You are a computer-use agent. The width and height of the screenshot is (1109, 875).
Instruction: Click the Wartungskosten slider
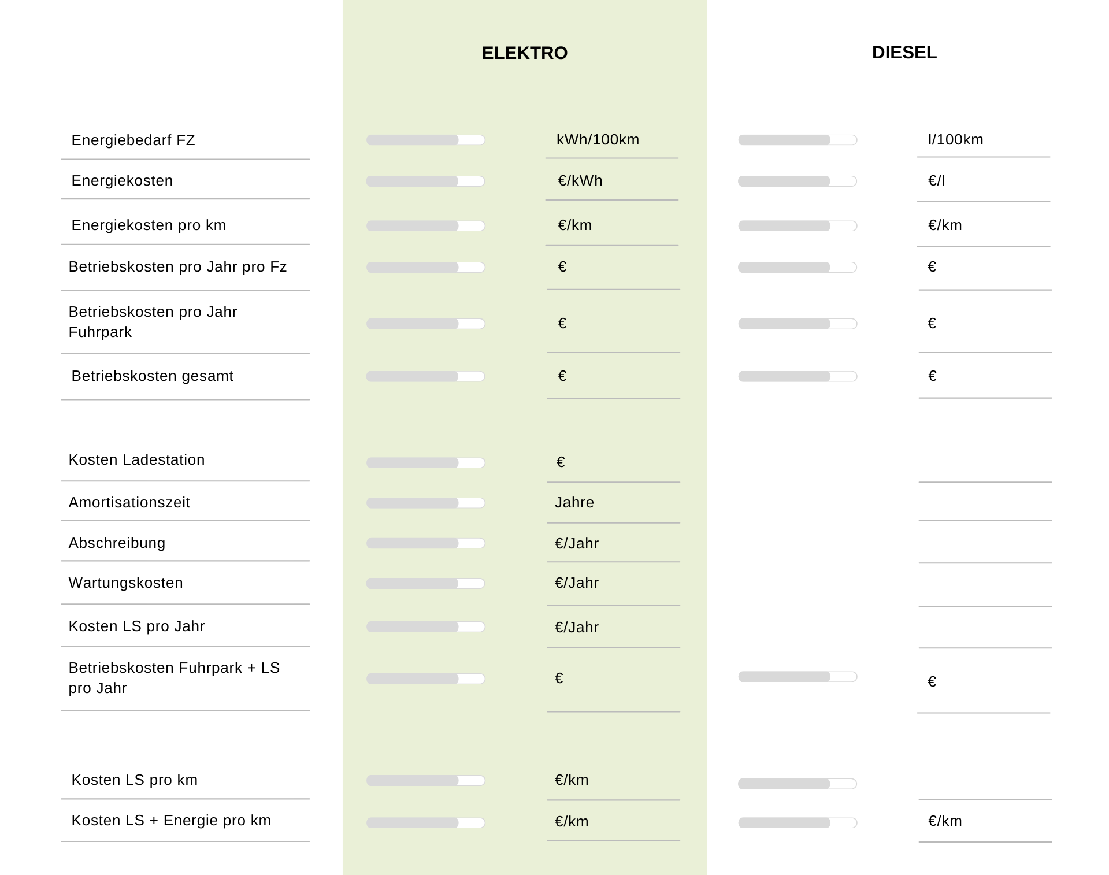pos(425,584)
